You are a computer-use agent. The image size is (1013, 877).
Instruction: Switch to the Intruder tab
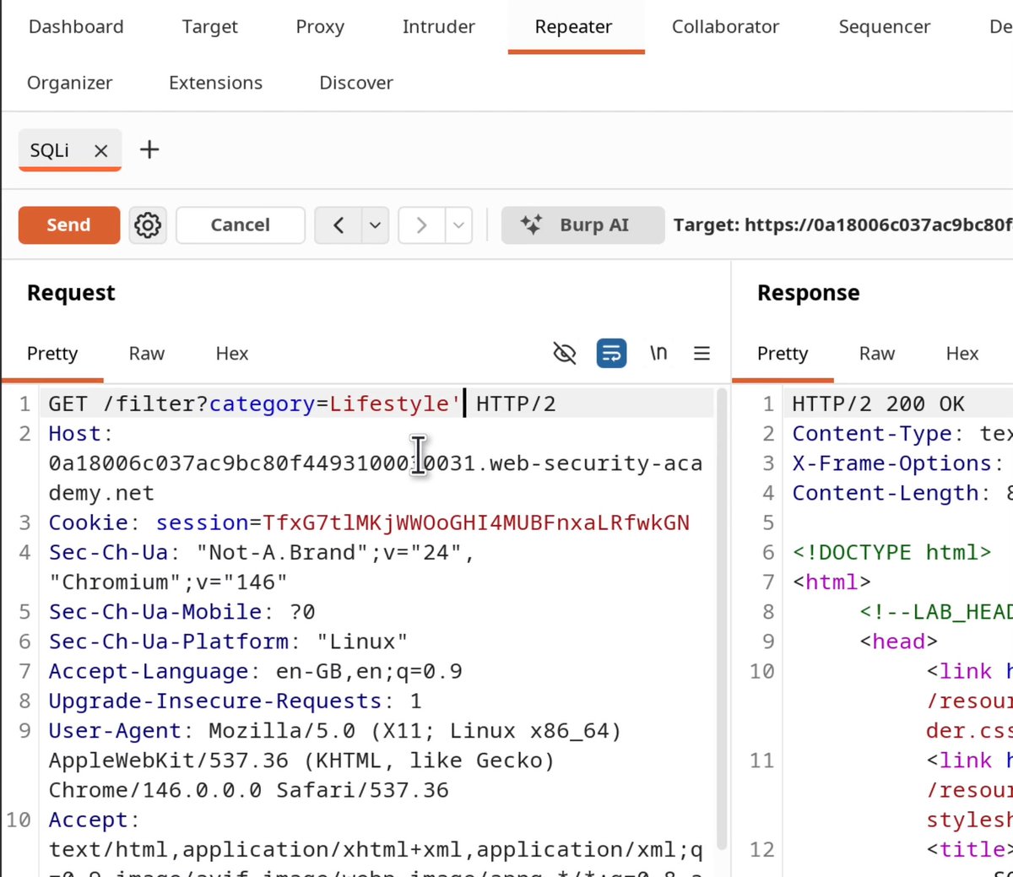point(439,27)
